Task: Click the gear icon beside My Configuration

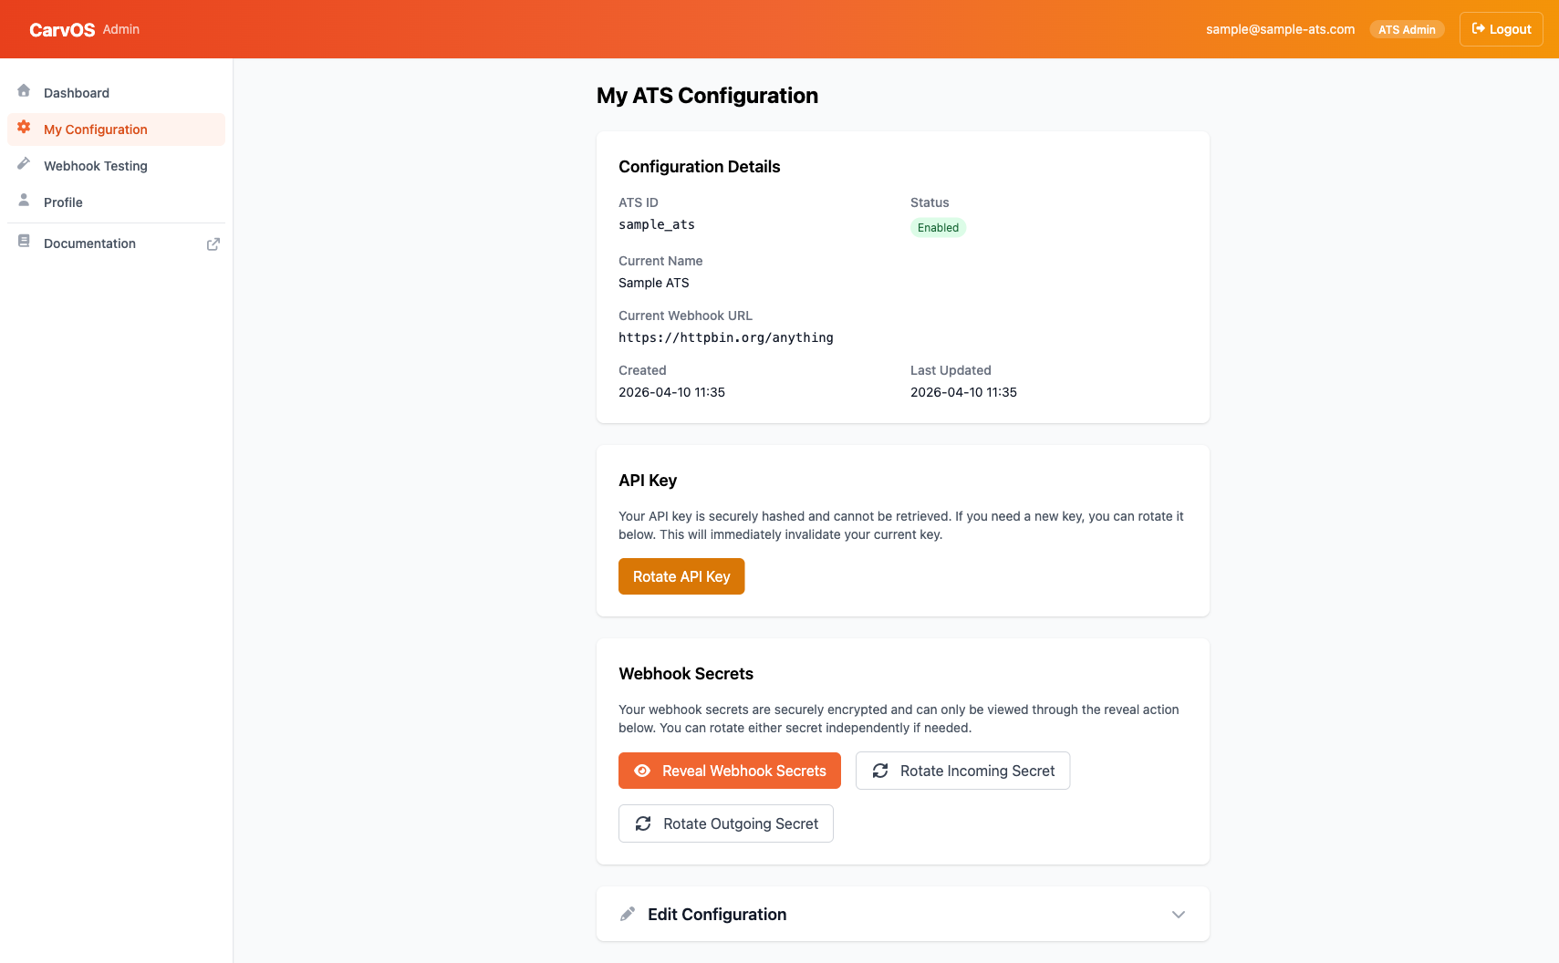Action: [24, 129]
